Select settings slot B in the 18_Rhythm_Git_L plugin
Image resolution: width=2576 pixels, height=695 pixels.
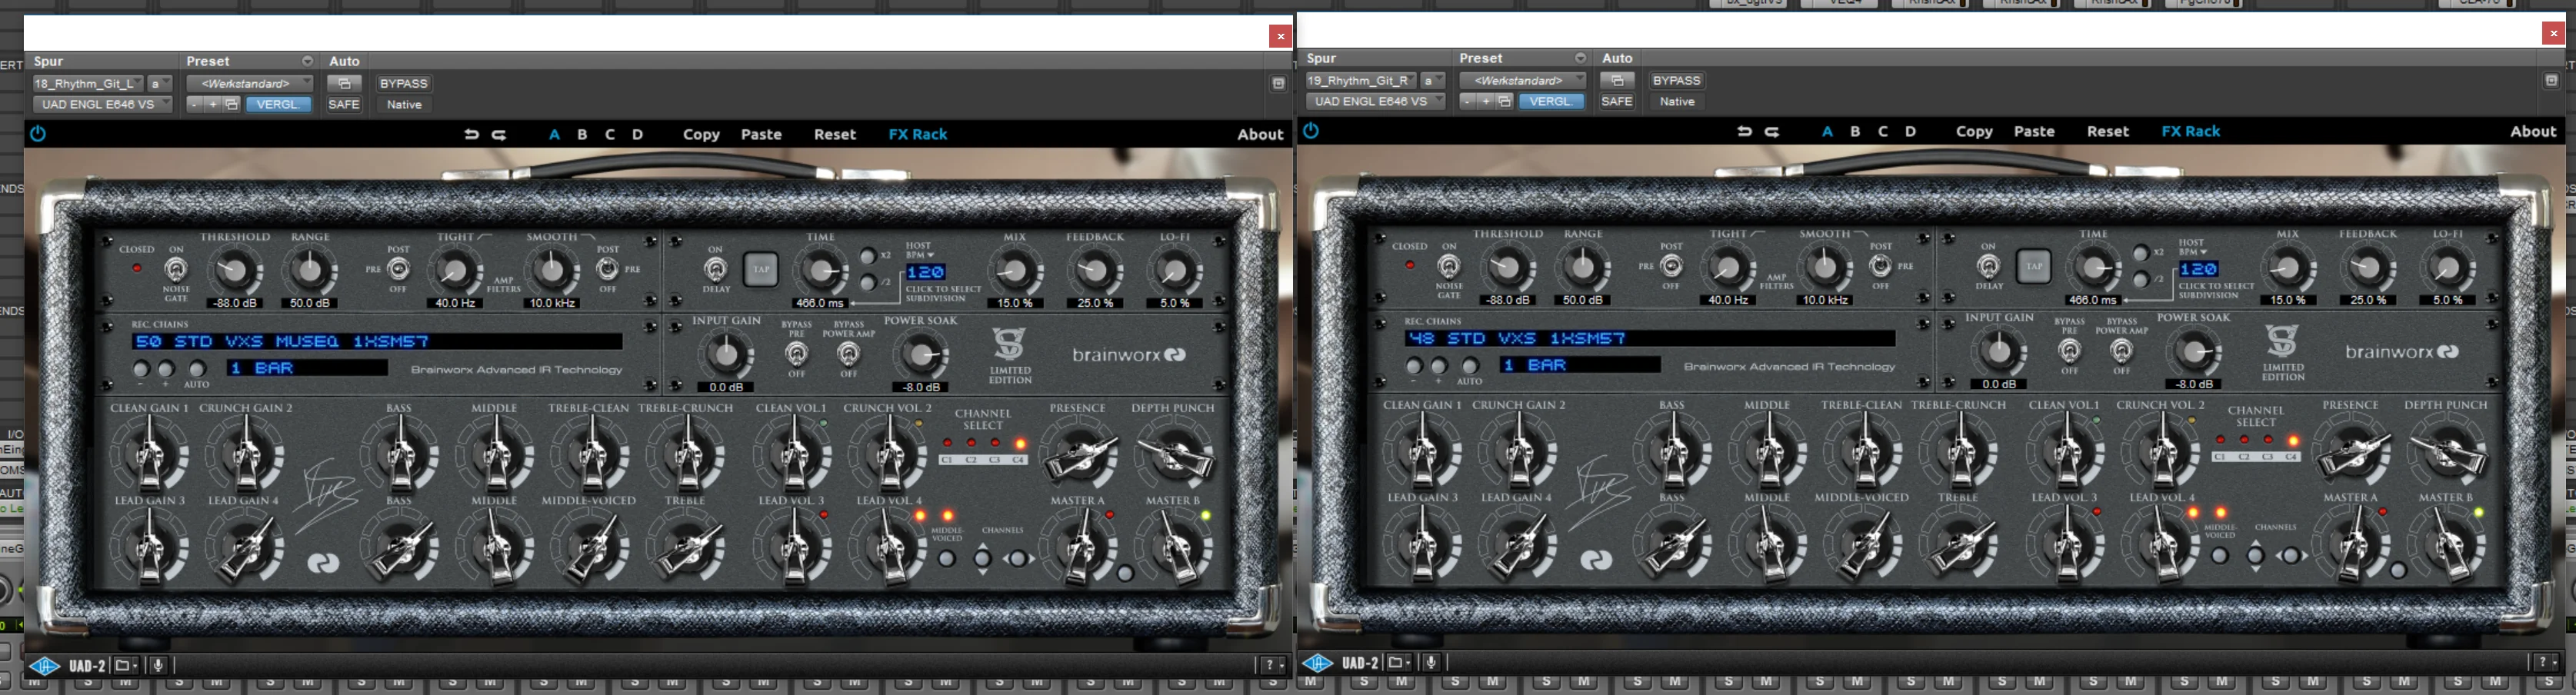[582, 134]
